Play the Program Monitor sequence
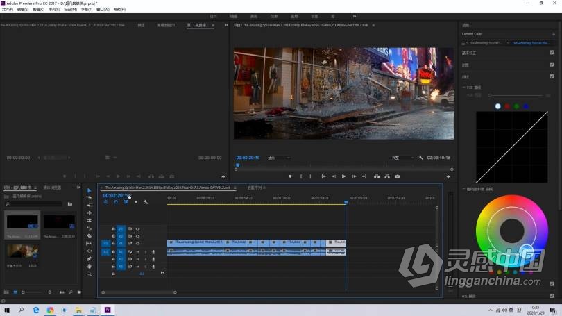 click(343, 176)
